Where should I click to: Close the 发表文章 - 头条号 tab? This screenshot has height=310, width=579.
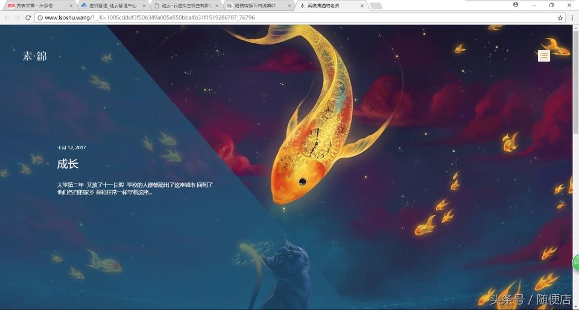click(71, 6)
